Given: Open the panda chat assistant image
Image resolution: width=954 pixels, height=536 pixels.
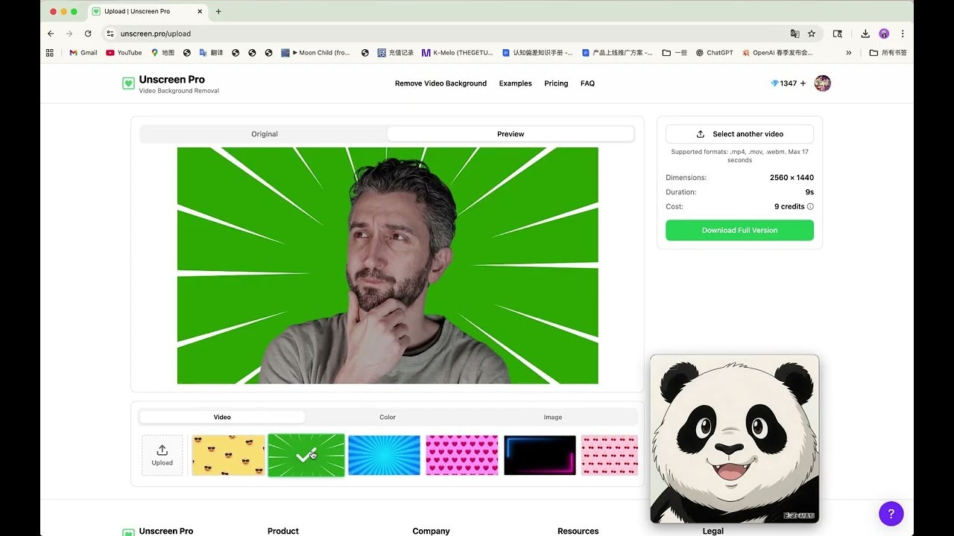Looking at the screenshot, I should pos(734,438).
